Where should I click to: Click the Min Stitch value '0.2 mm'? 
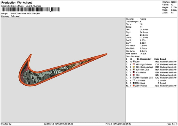[143, 48]
